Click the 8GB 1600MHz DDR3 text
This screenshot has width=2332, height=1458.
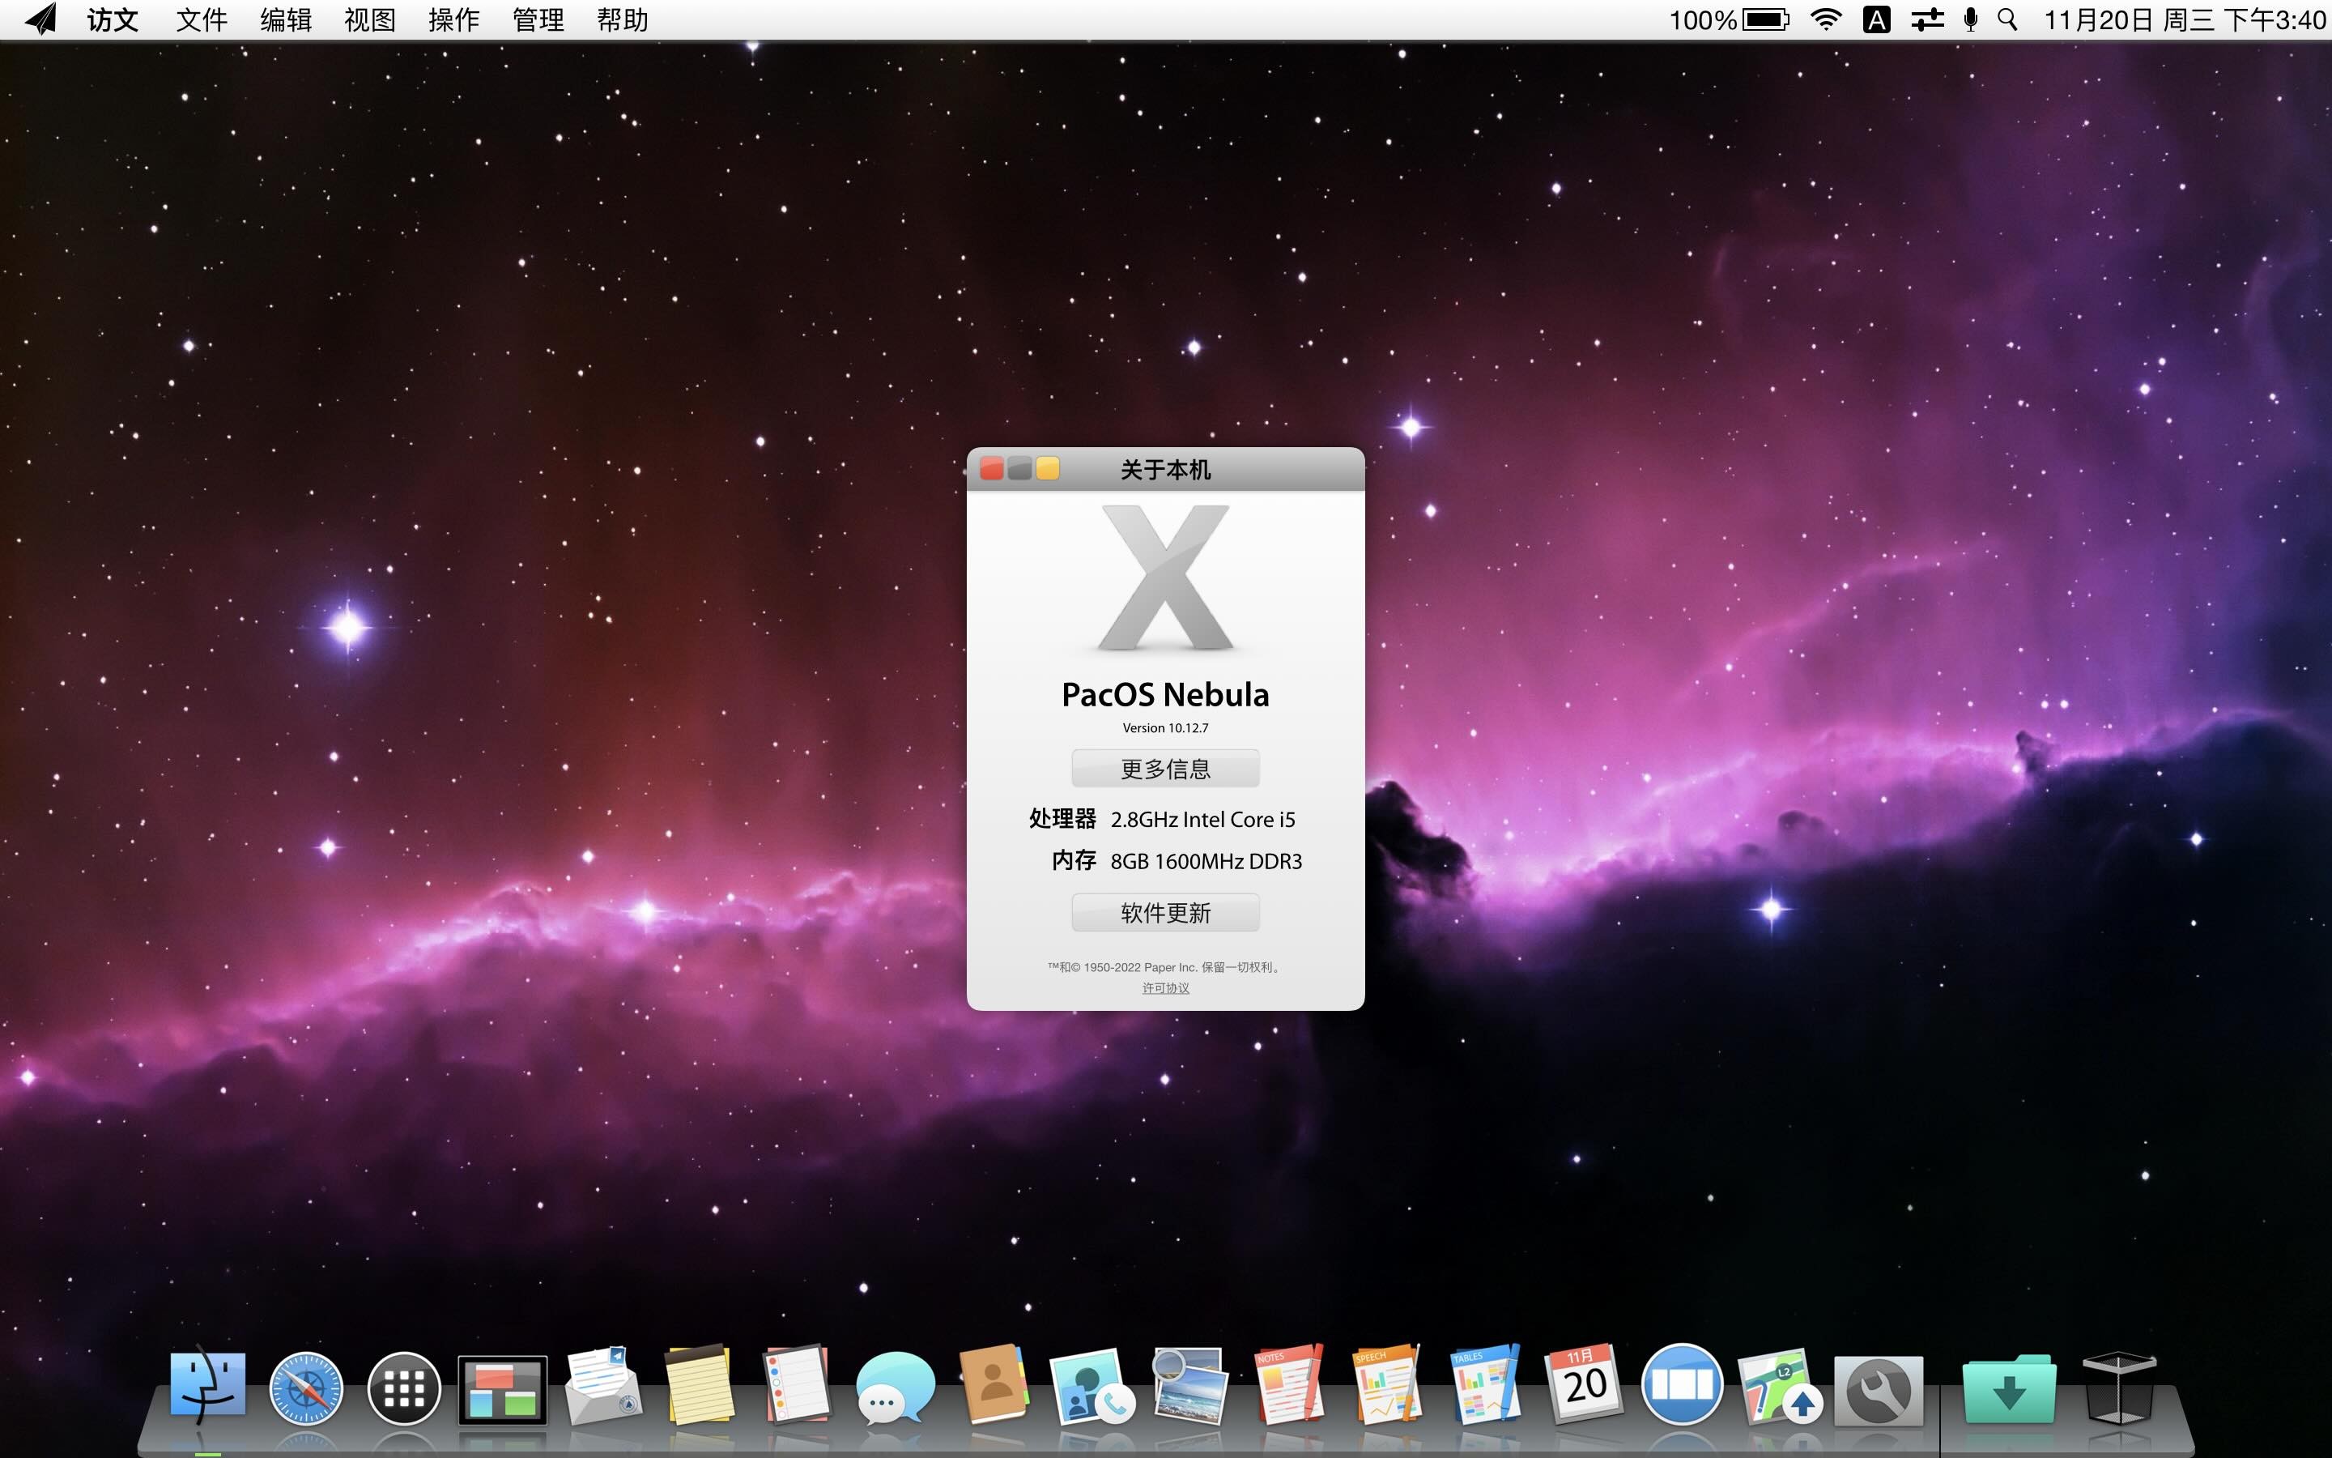coord(1206,861)
